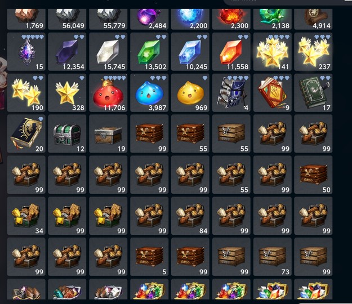Pick the blue gem with 10,245

tap(190, 52)
